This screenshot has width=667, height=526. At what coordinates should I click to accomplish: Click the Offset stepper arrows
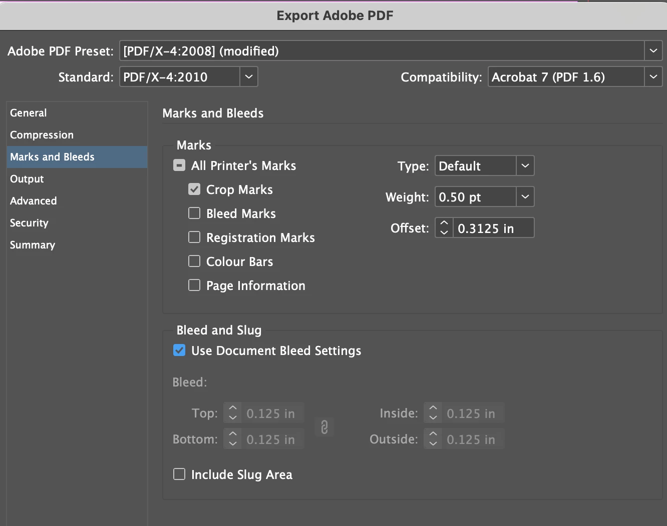point(444,228)
